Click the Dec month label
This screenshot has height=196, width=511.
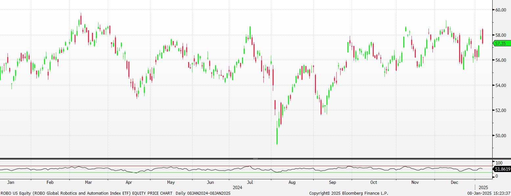point(454,182)
